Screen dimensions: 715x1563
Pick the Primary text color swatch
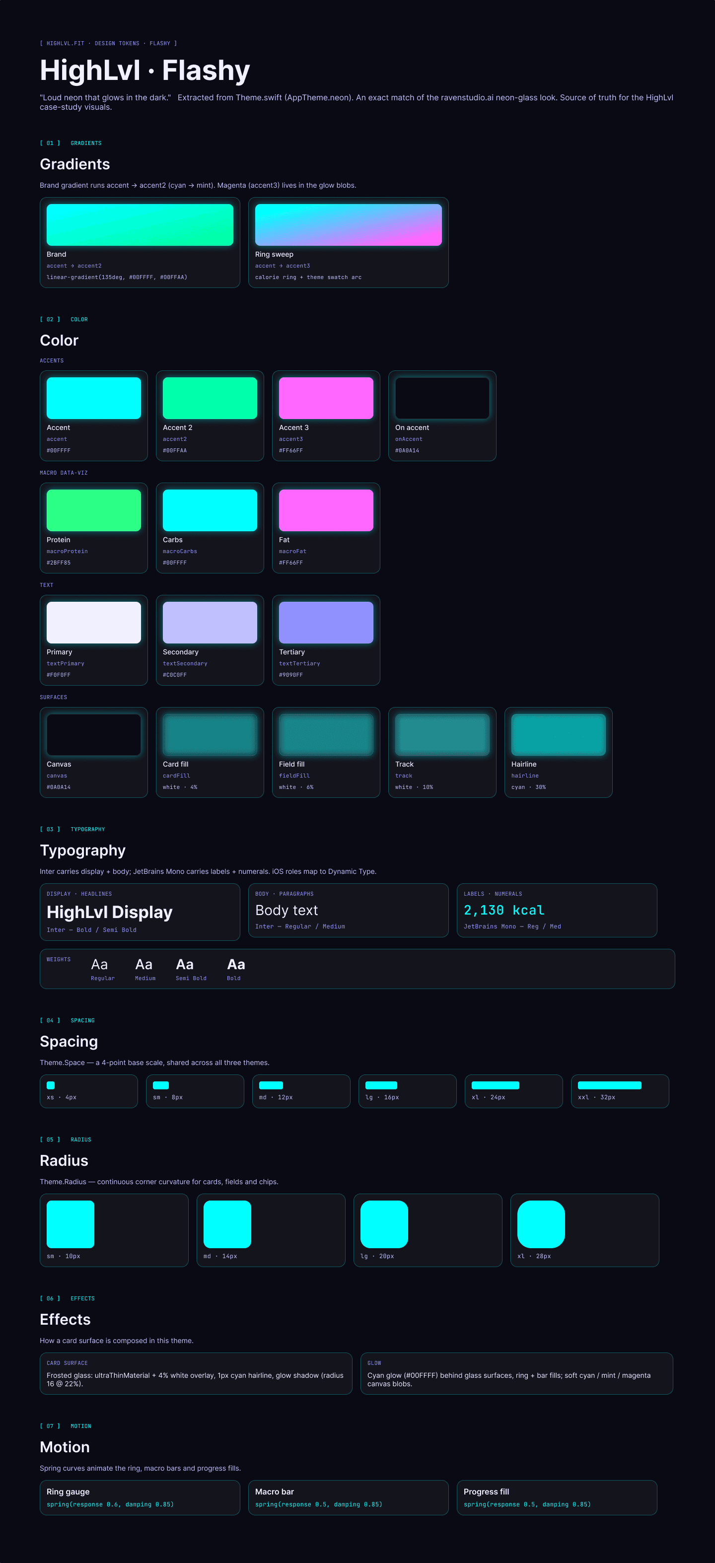point(93,623)
